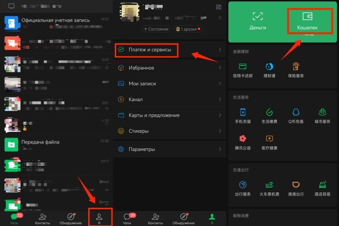339x226 pixels.
Task: Click the Избранное cube icon
Action: [121, 68]
